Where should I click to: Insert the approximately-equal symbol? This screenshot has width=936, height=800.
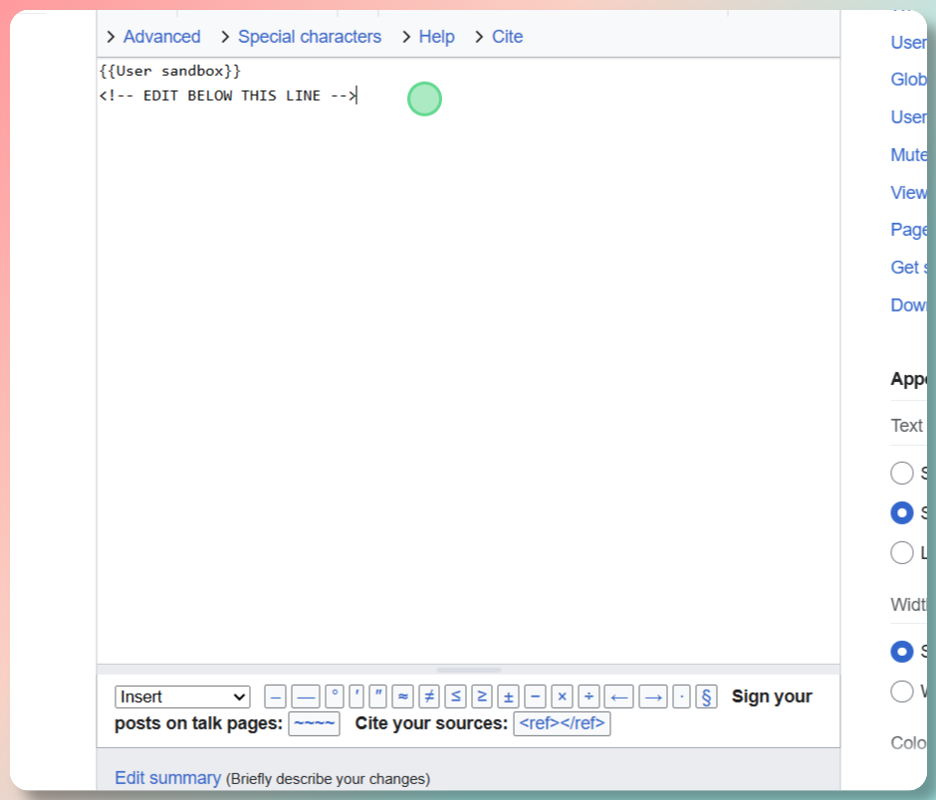[x=403, y=697]
